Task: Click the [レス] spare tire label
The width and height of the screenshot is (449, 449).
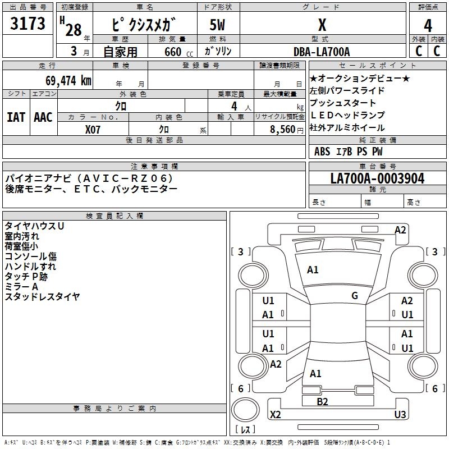Action: [x=245, y=429]
